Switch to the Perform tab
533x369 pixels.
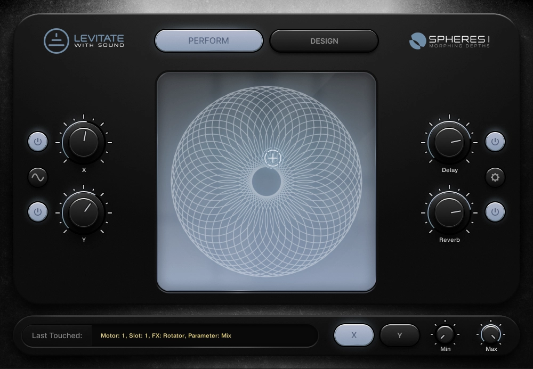pos(209,41)
